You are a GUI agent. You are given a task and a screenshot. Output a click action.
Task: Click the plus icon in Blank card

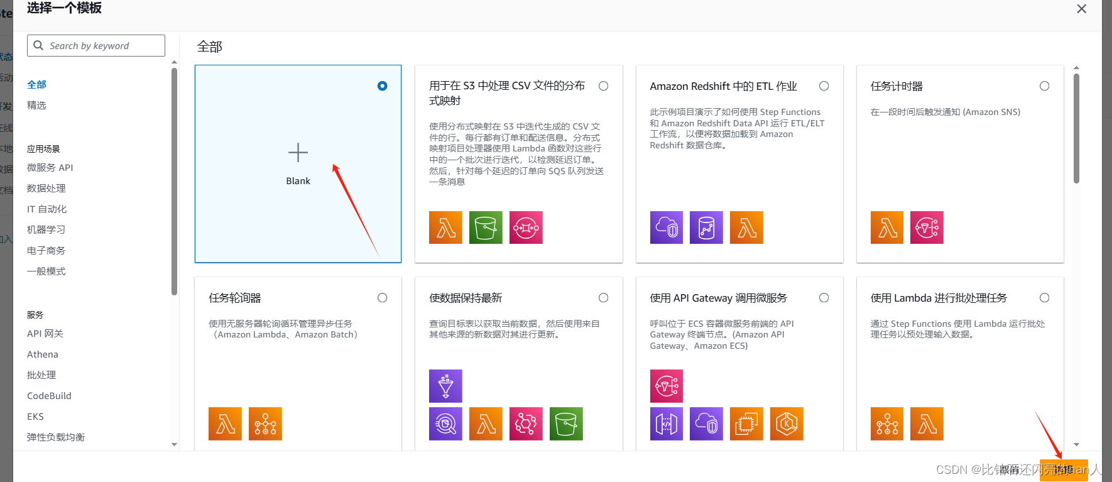pos(298,153)
